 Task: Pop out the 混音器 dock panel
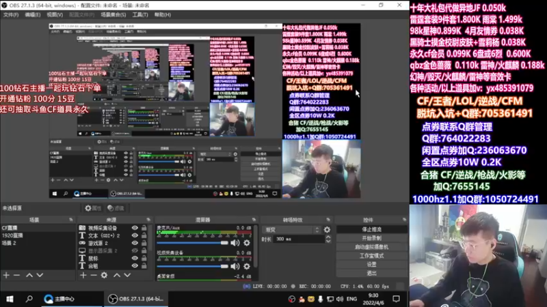(x=254, y=220)
